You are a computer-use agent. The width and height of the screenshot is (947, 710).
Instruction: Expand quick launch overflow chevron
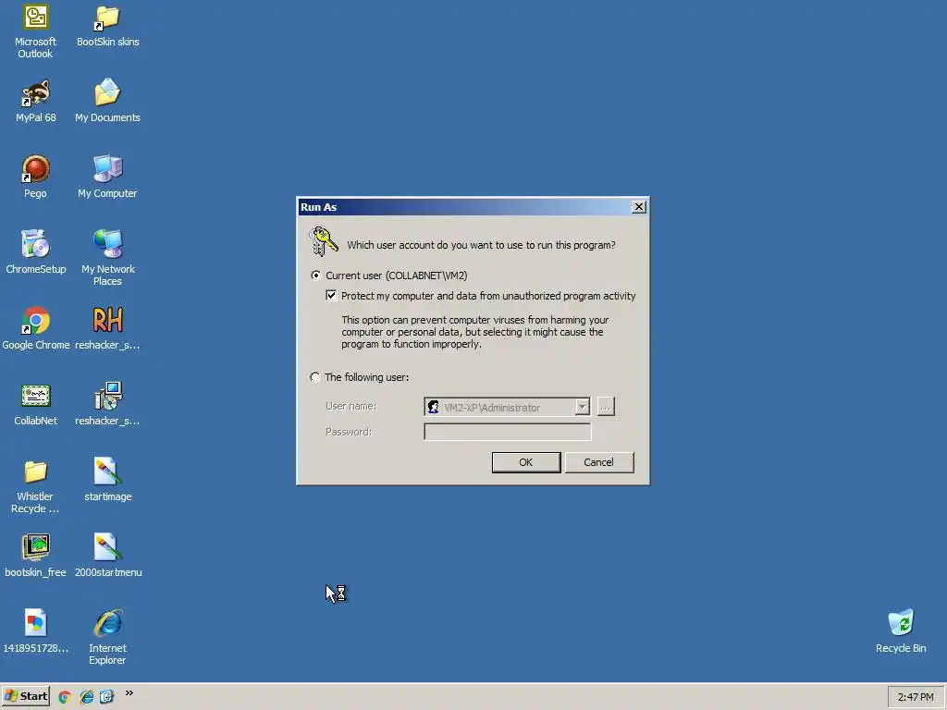(x=129, y=693)
